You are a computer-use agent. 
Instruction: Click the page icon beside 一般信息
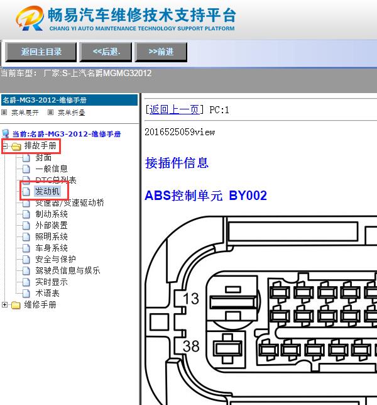pyautogui.click(x=26, y=169)
